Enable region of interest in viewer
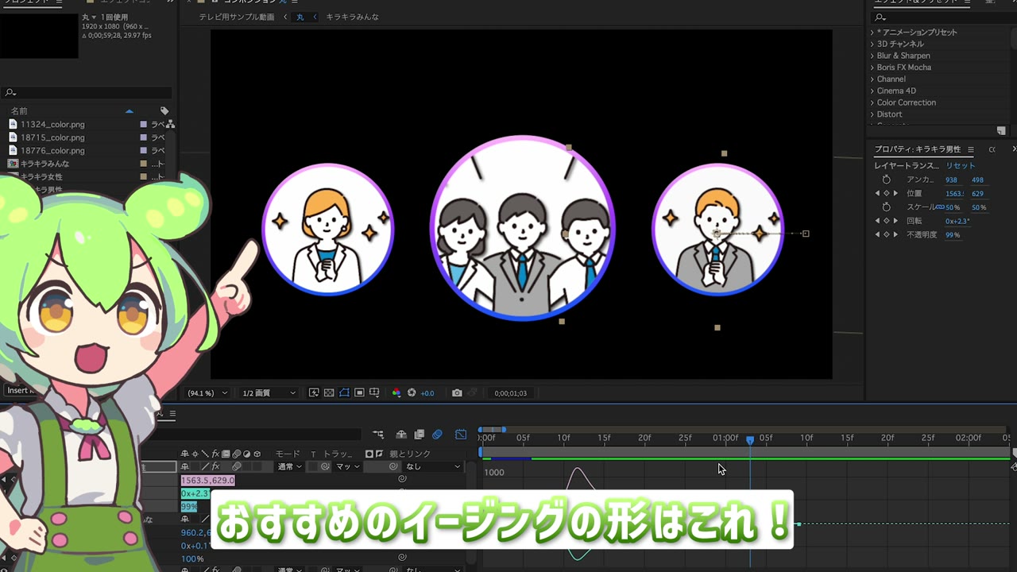This screenshot has width=1017, height=572. [x=359, y=392]
